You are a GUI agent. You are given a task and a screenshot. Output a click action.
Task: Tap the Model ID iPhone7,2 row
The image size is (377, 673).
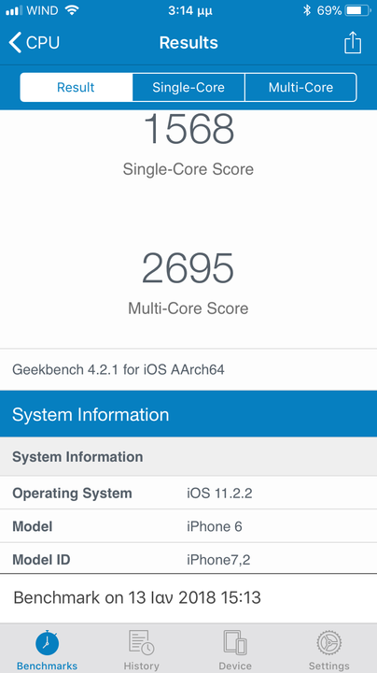pos(188,559)
